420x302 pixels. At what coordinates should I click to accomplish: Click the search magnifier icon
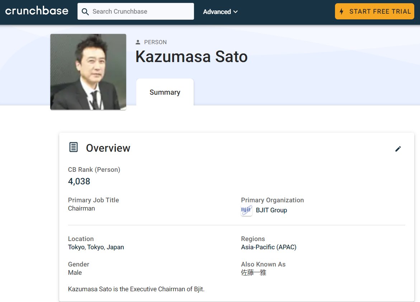85,11
